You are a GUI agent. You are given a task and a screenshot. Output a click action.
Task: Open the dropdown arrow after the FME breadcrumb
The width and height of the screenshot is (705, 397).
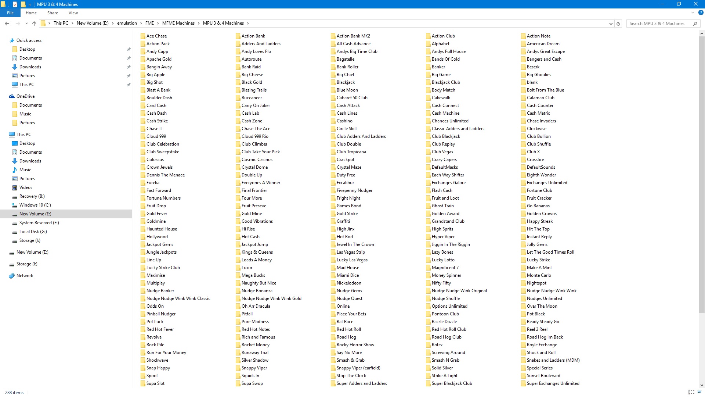(158, 23)
